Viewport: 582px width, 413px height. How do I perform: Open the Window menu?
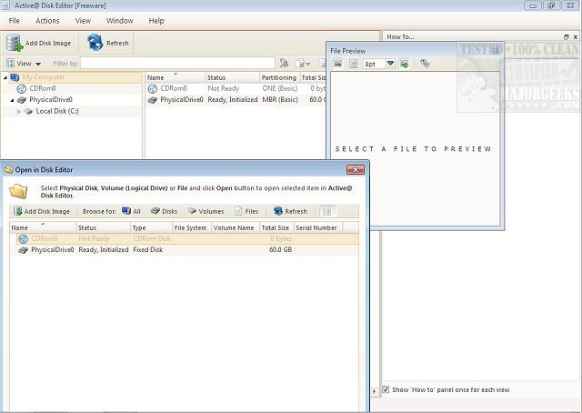[119, 20]
